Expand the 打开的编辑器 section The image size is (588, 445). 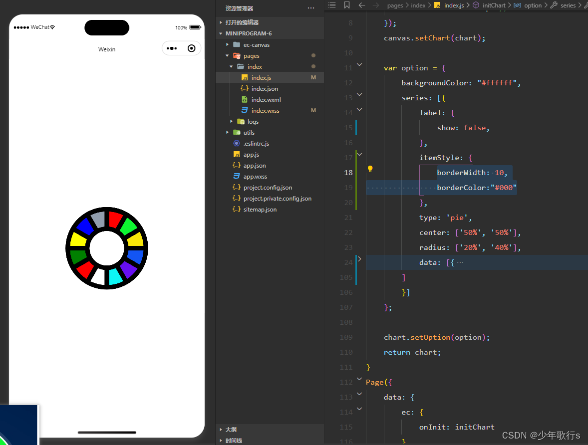(x=221, y=22)
